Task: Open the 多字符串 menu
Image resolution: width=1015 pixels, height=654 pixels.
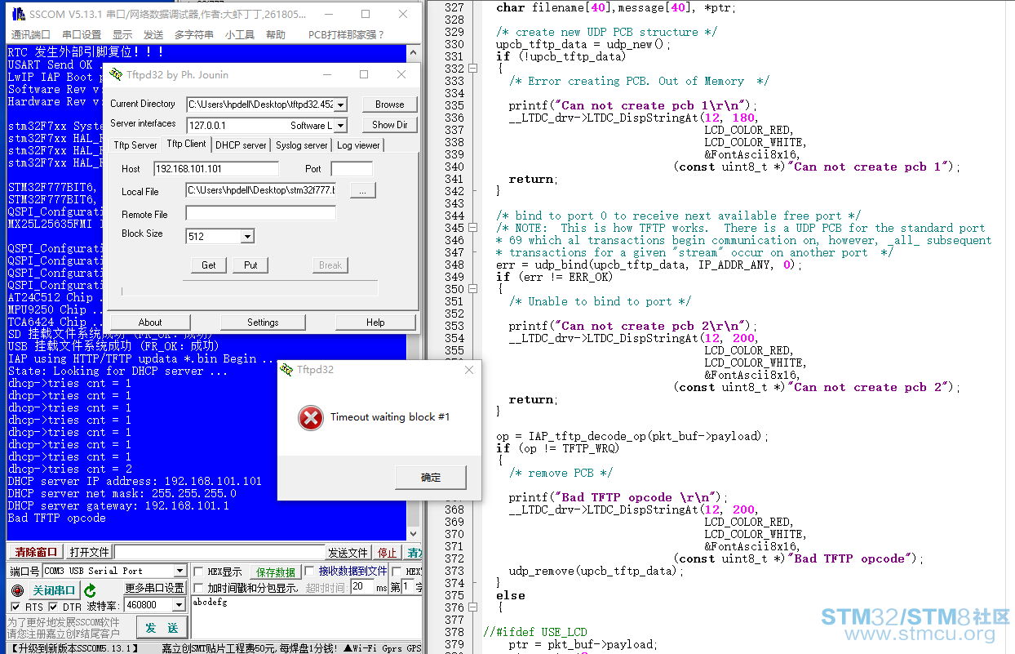Action: [194, 34]
